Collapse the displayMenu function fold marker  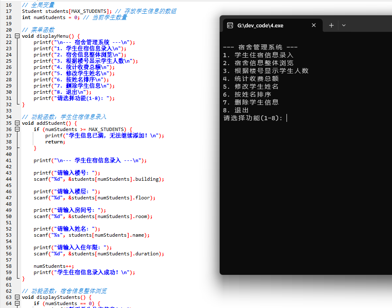pyautogui.click(x=17, y=36)
